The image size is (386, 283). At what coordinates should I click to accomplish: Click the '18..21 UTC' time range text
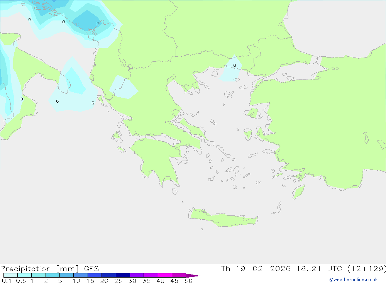coord(319,268)
